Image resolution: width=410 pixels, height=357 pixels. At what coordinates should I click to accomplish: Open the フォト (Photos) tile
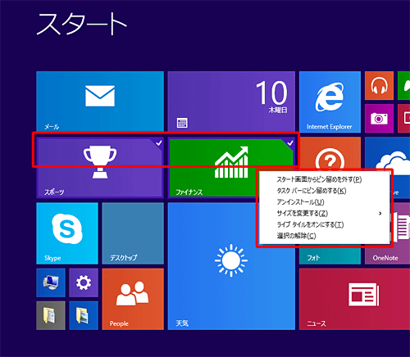coord(330,256)
